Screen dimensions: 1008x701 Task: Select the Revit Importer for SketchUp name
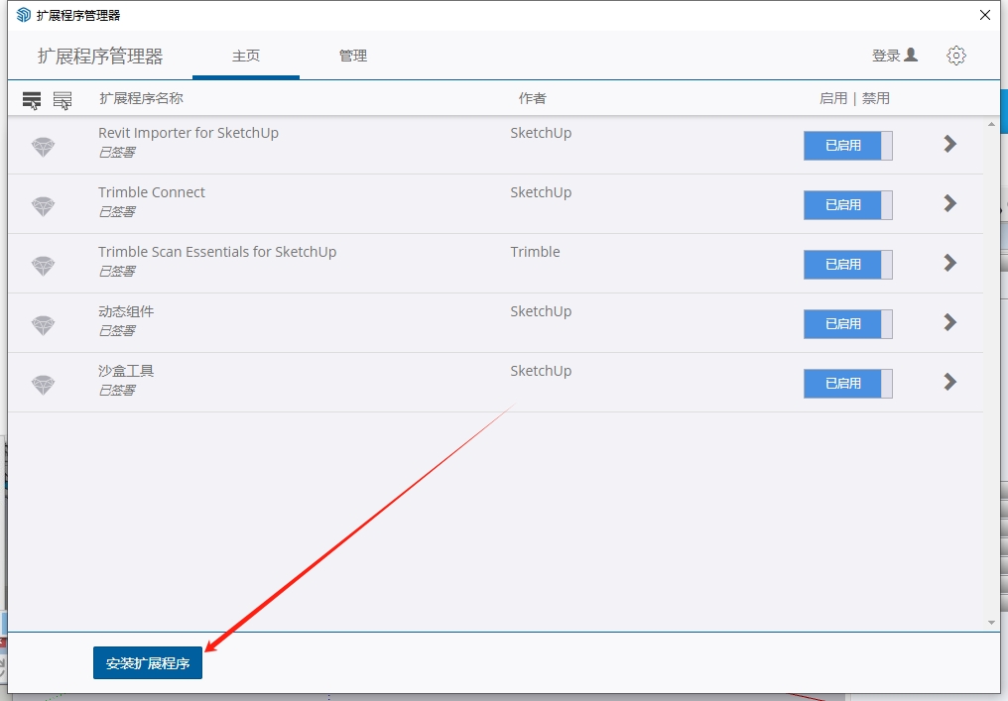pyautogui.click(x=189, y=133)
